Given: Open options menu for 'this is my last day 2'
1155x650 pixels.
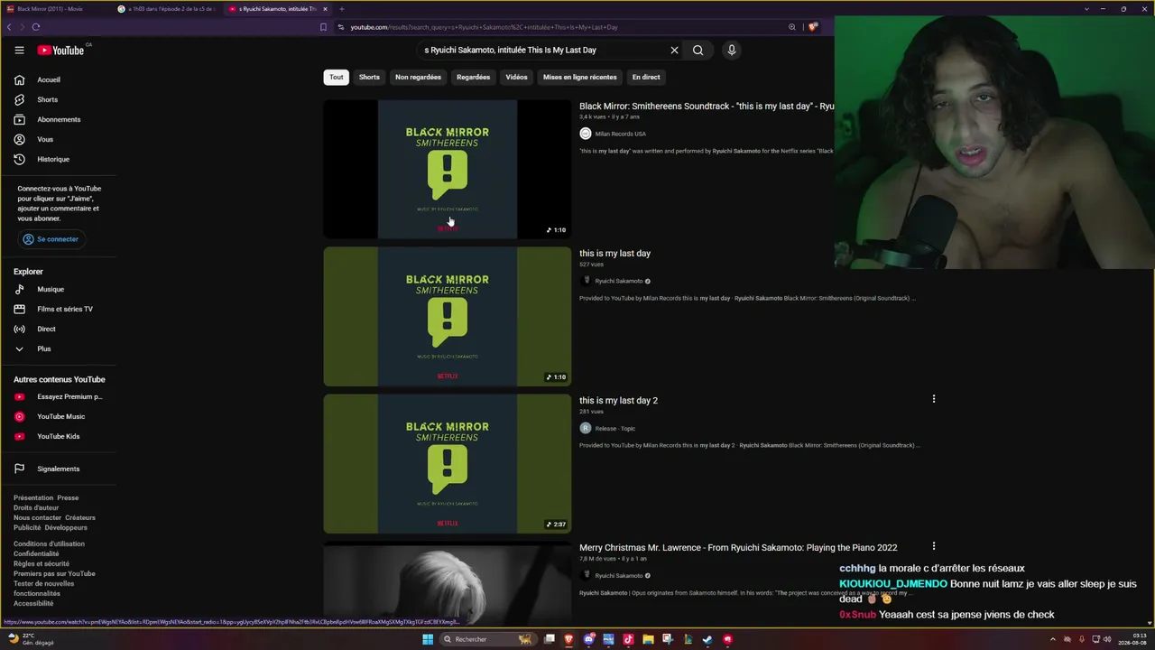Looking at the screenshot, I should tap(934, 399).
